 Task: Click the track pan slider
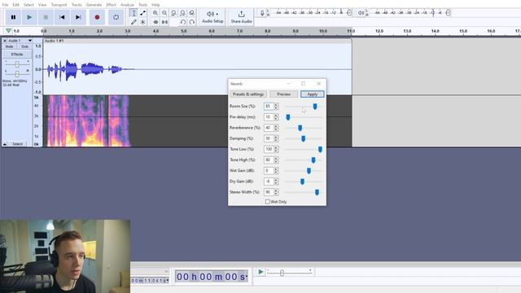17,73
